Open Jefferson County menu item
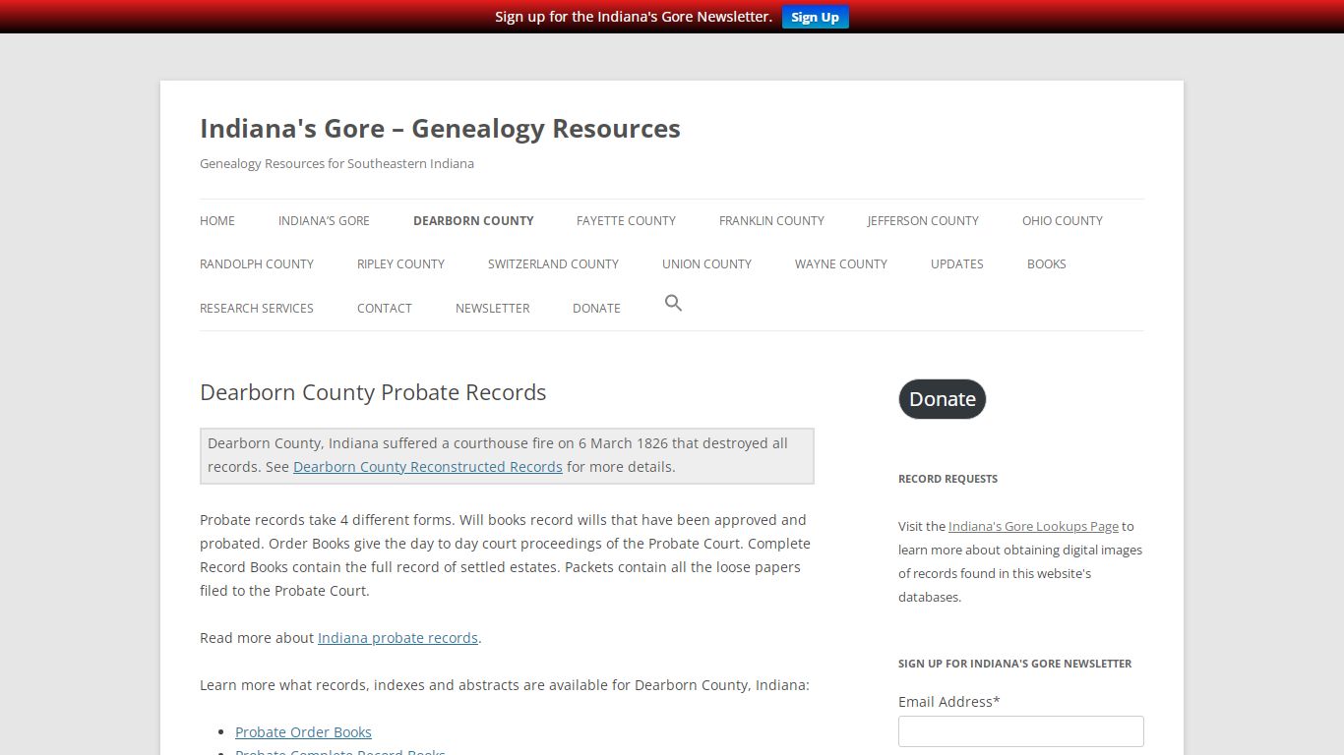The height and width of the screenshot is (755, 1344). (x=923, y=221)
